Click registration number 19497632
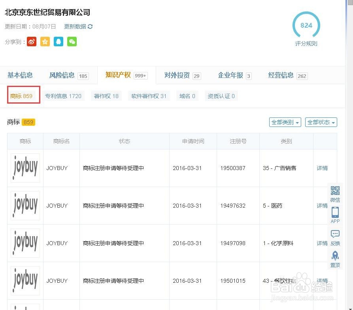 [x=233, y=206]
